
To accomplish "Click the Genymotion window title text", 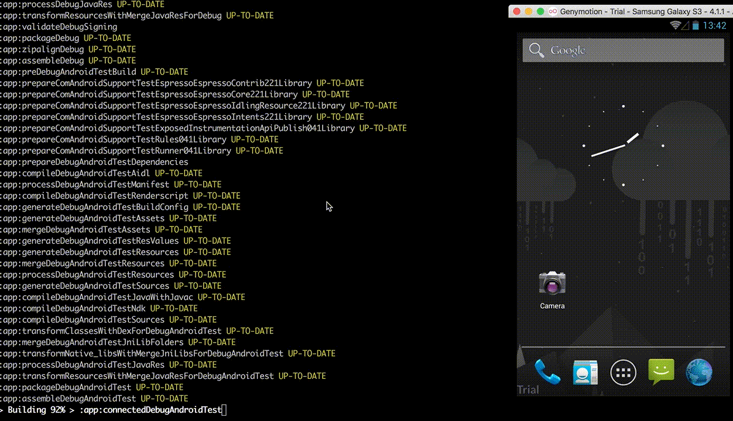I will [x=642, y=11].
